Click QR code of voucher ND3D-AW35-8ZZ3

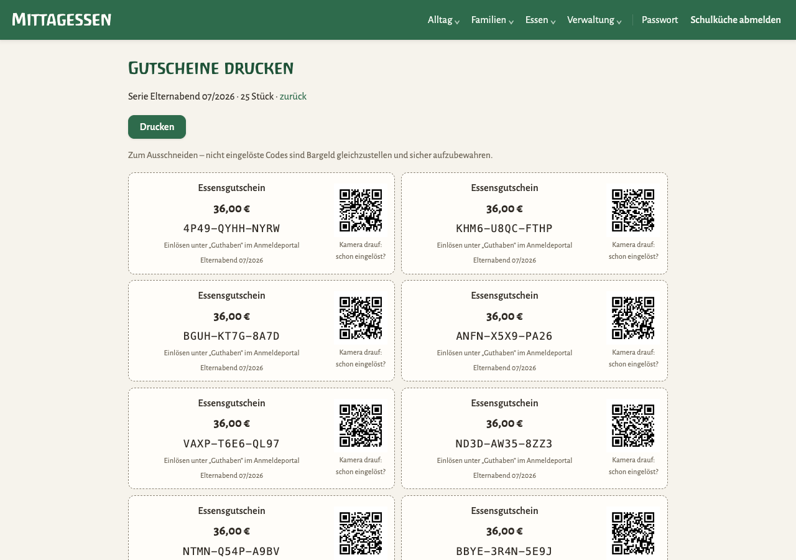pos(633,426)
